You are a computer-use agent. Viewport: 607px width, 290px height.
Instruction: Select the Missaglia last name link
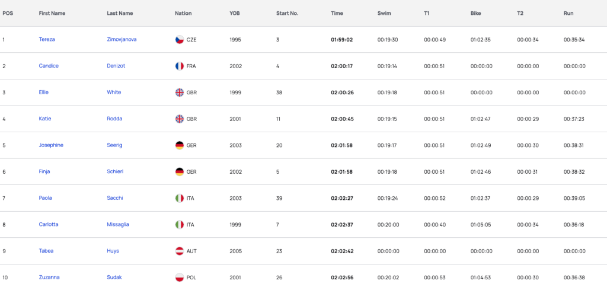tap(118, 224)
